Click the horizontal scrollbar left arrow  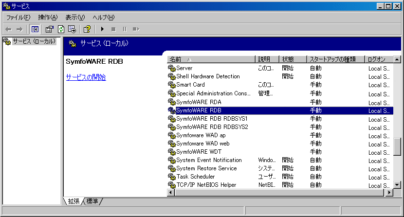tap(171, 192)
